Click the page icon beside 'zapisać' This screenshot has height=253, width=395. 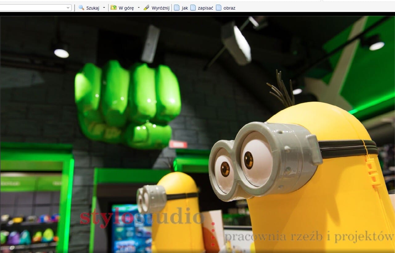pyautogui.click(x=193, y=8)
